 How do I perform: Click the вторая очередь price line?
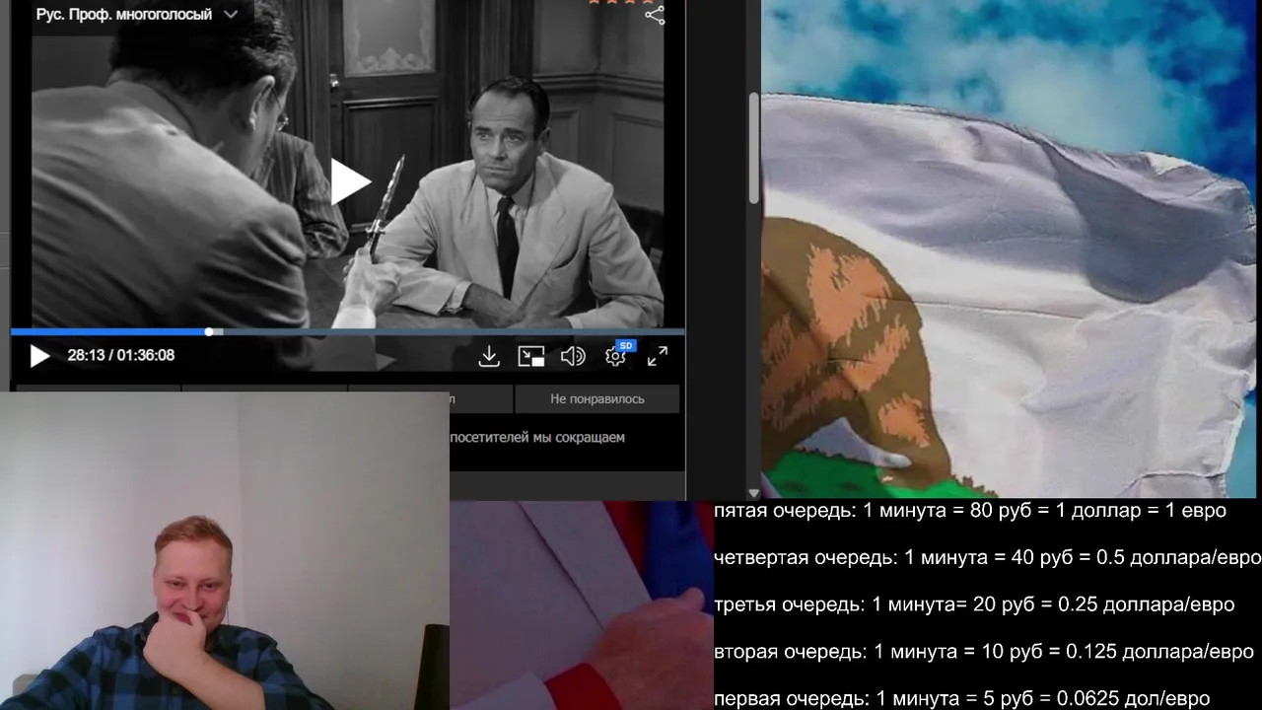984,652
